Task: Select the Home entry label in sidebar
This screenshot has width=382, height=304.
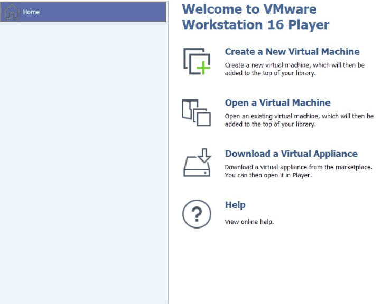Action: pos(31,12)
